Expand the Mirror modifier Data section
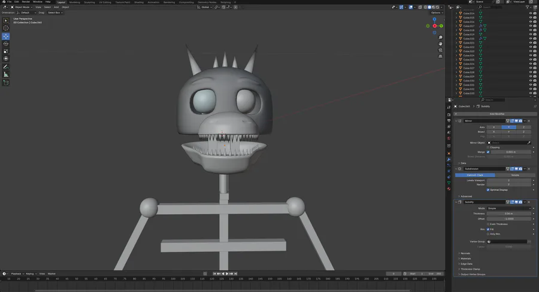539x292 pixels. 462,163
